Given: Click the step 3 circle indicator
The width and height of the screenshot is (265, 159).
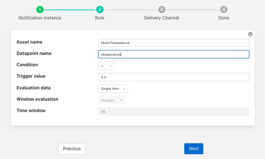Looking at the screenshot, I should point(161,10).
